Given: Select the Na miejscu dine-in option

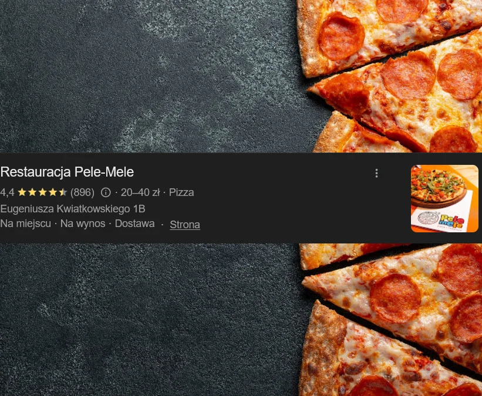Looking at the screenshot, I should click(25, 224).
